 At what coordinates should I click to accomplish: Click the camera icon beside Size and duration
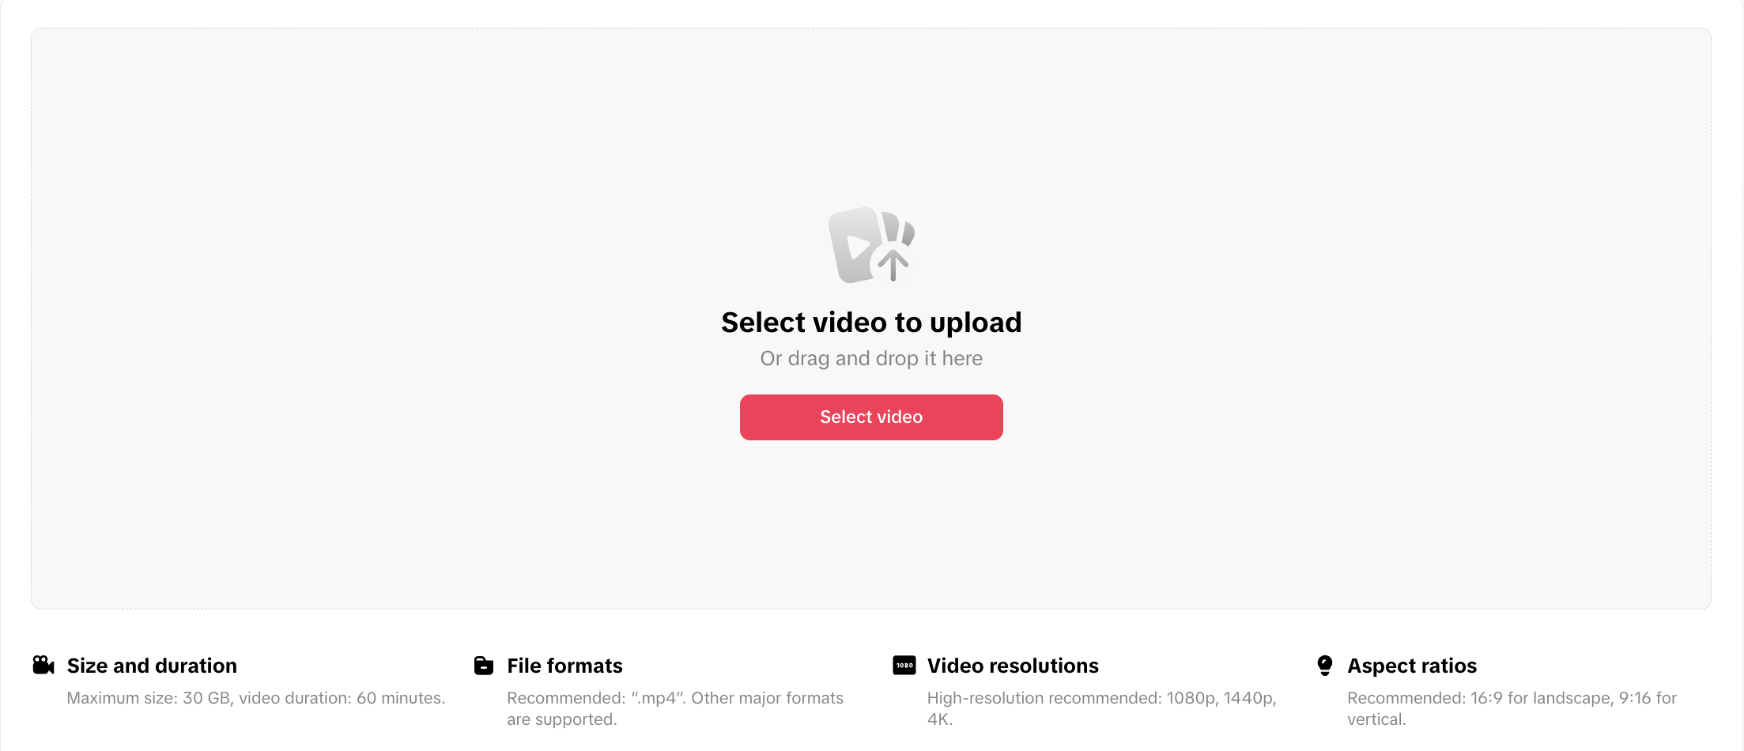43,666
